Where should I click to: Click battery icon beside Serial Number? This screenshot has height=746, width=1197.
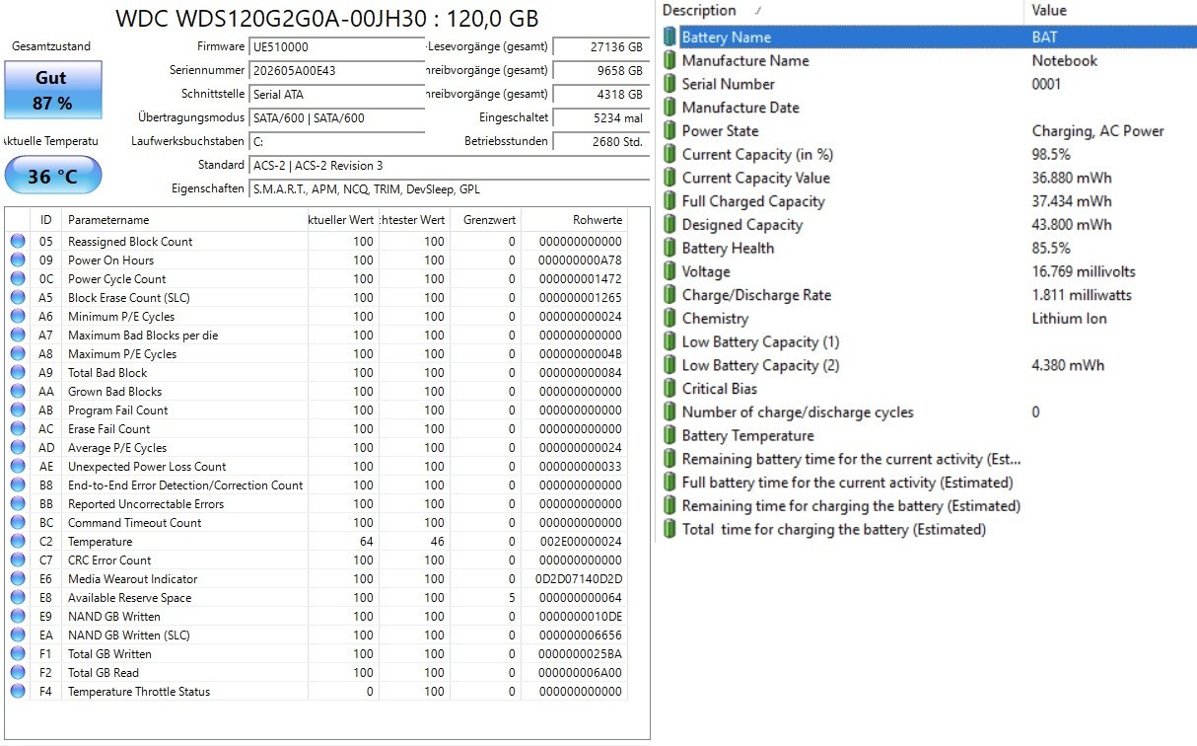670,84
